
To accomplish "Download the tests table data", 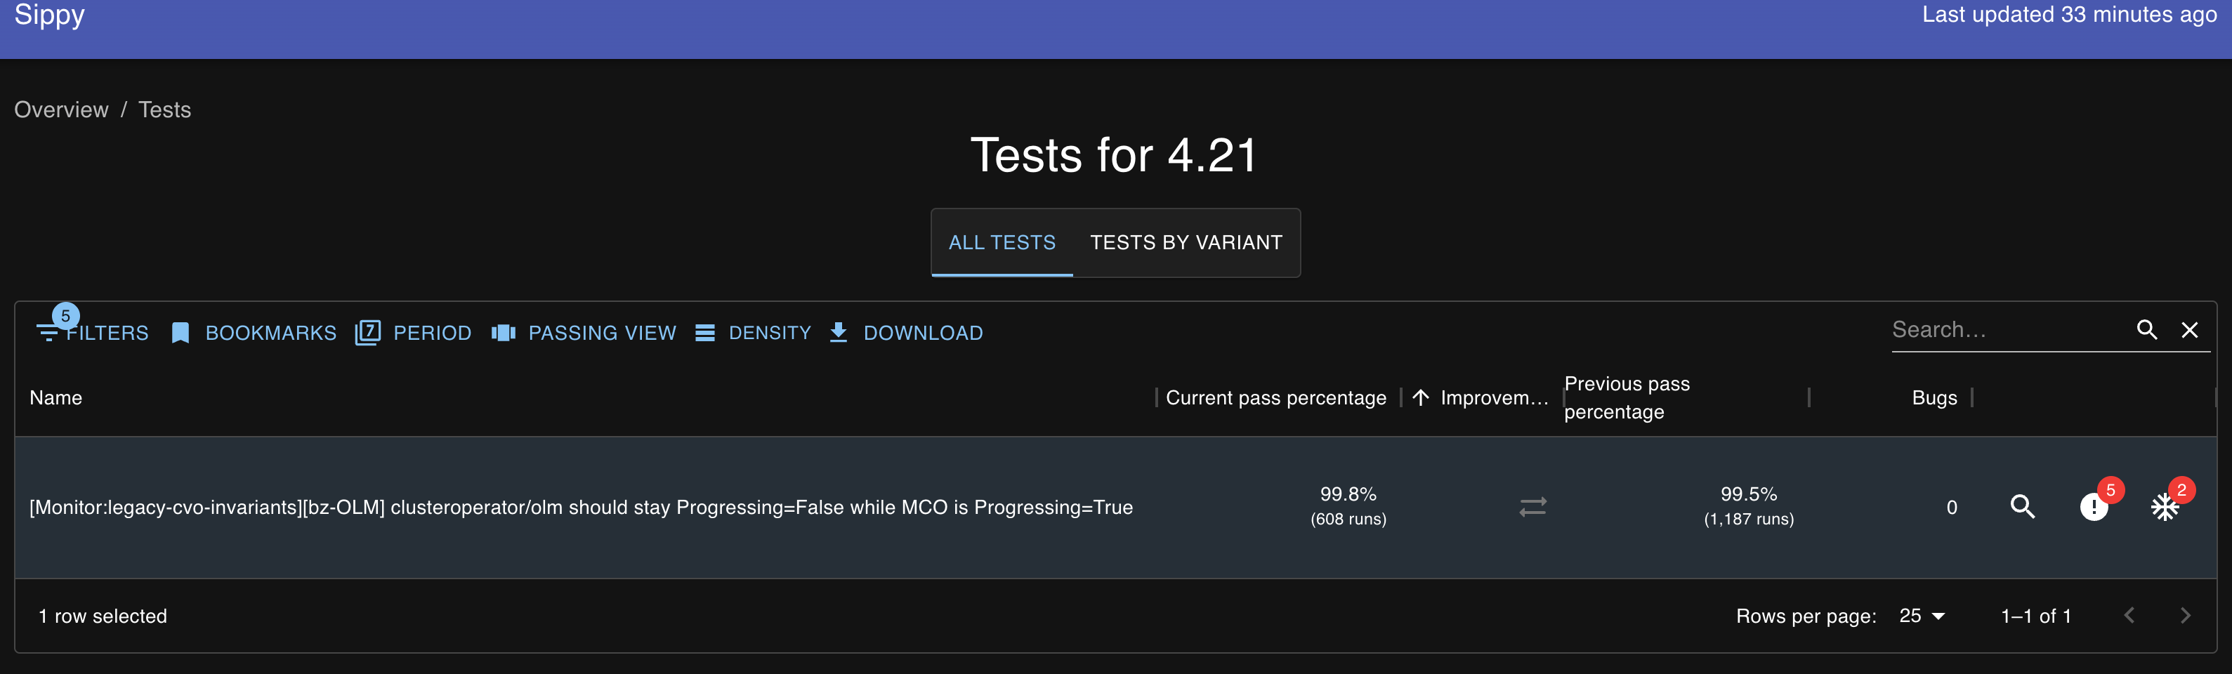I will coord(906,333).
